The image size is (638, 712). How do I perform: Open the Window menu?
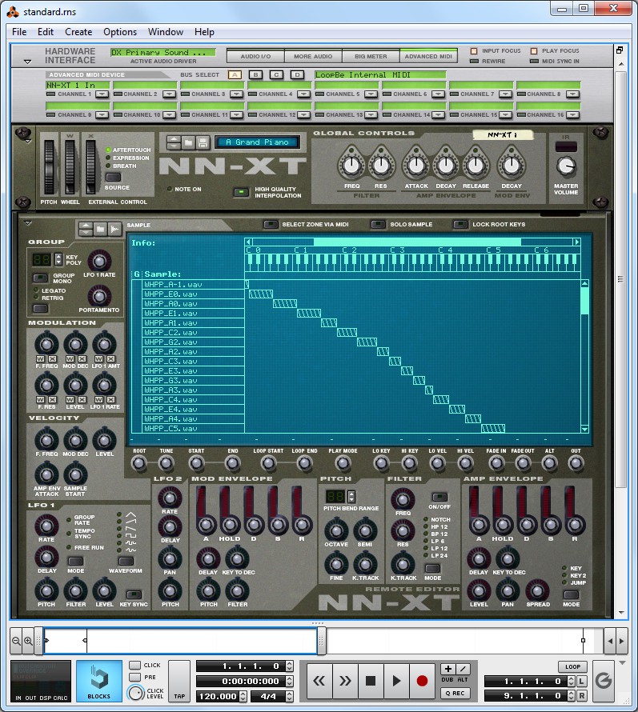tap(166, 32)
